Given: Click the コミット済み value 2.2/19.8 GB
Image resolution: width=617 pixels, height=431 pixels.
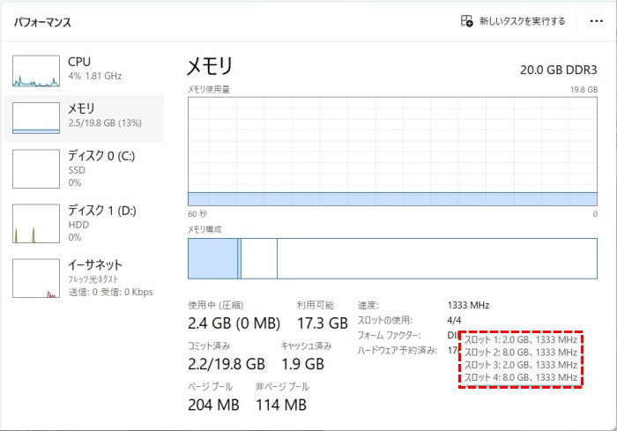Looking at the screenshot, I should coord(227,364).
